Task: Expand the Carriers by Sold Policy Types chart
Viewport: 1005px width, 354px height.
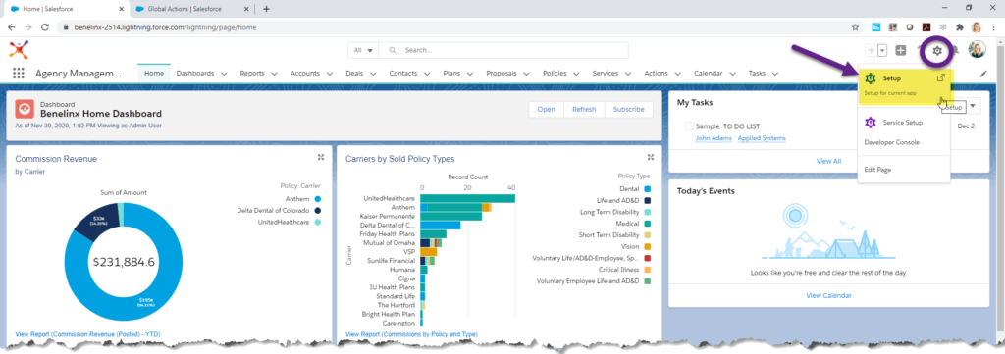Action: tap(651, 158)
